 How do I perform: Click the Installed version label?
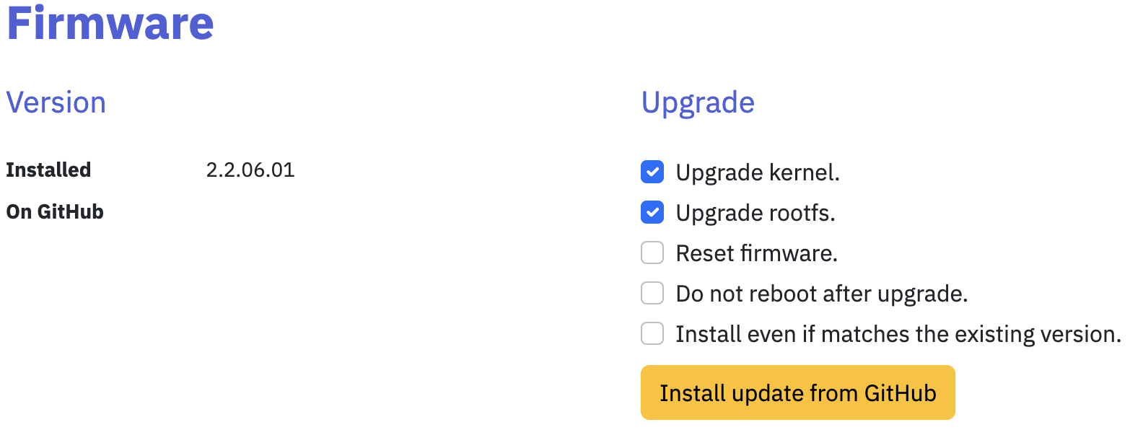tap(48, 170)
